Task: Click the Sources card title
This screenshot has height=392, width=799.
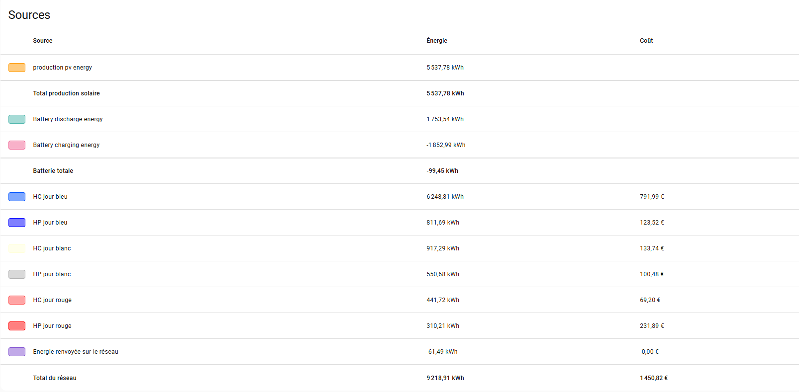Action: pos(29,15)
